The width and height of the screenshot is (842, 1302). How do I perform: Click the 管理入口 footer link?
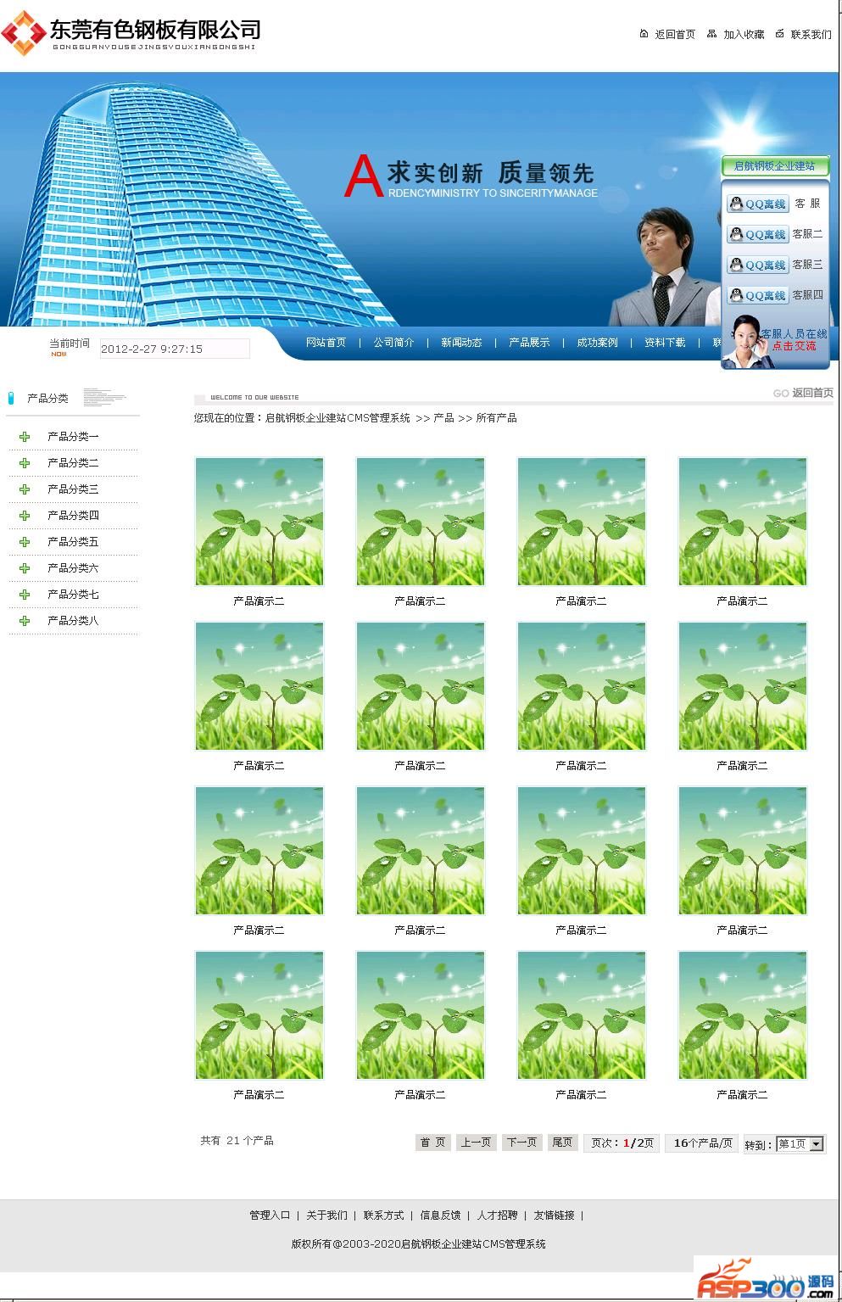[270, 1215]
